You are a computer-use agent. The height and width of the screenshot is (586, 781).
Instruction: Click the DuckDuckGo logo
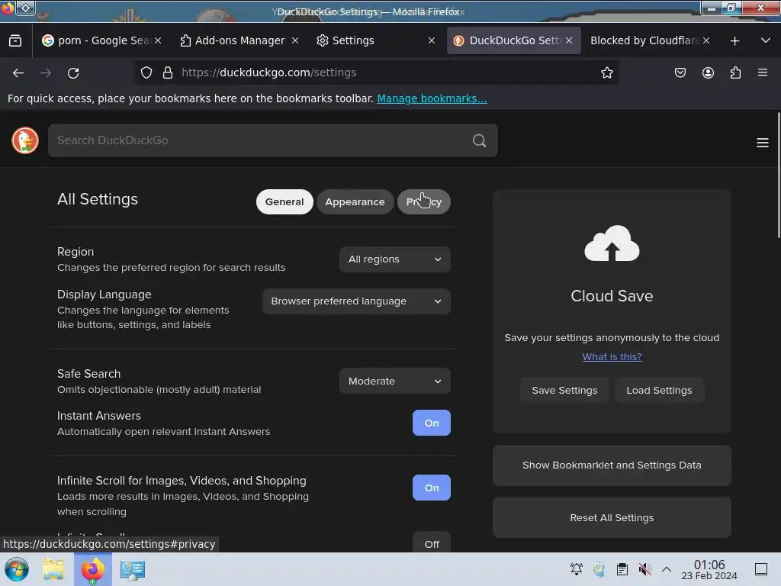25,140
